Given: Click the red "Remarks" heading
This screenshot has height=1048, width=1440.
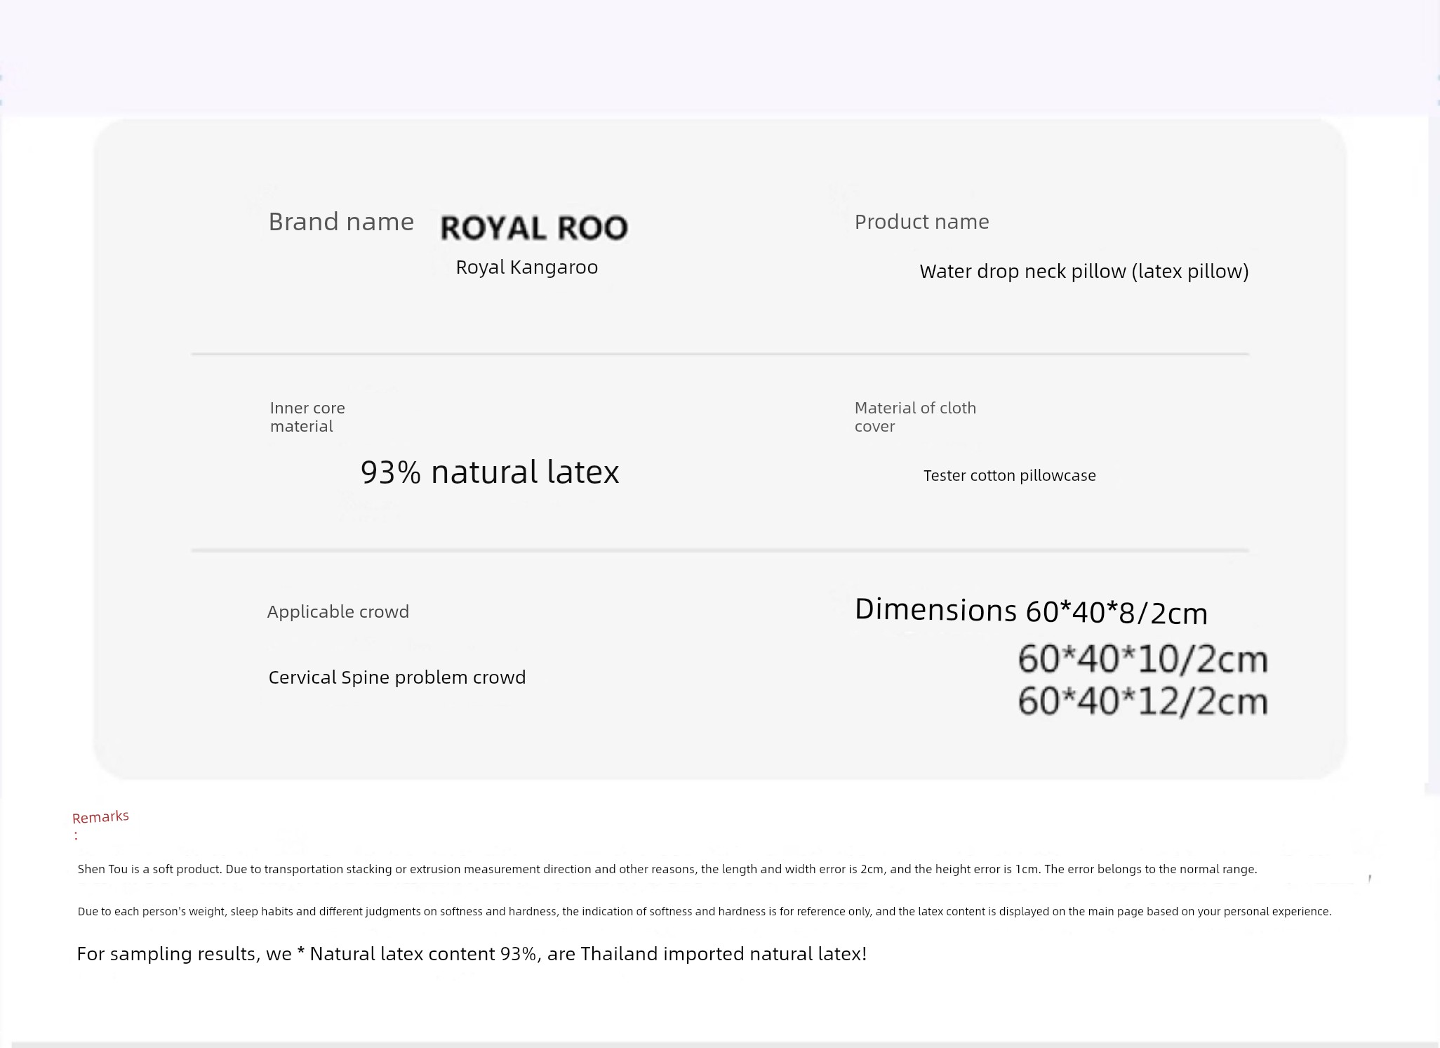Looking at the screenshot, I should [x=100, y=817].
